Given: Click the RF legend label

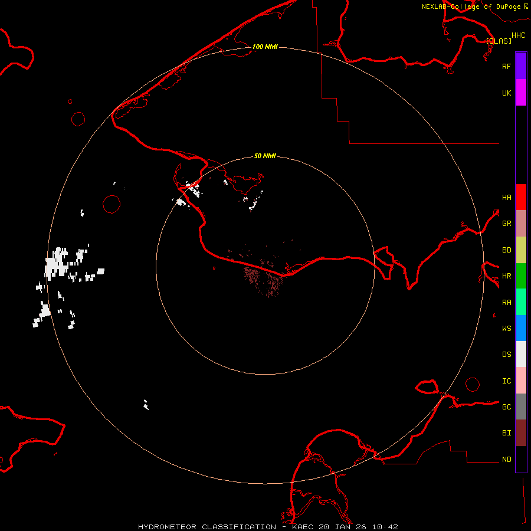Looking at the screenshot, I should pos(506,66).
